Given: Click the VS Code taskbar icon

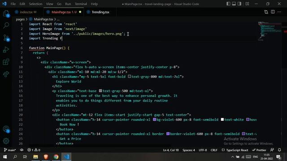Looking at the screenshot, I should pos(66,157).
